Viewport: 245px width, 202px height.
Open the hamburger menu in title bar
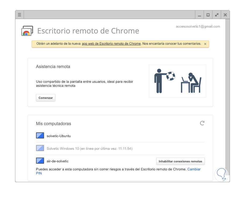19,15
